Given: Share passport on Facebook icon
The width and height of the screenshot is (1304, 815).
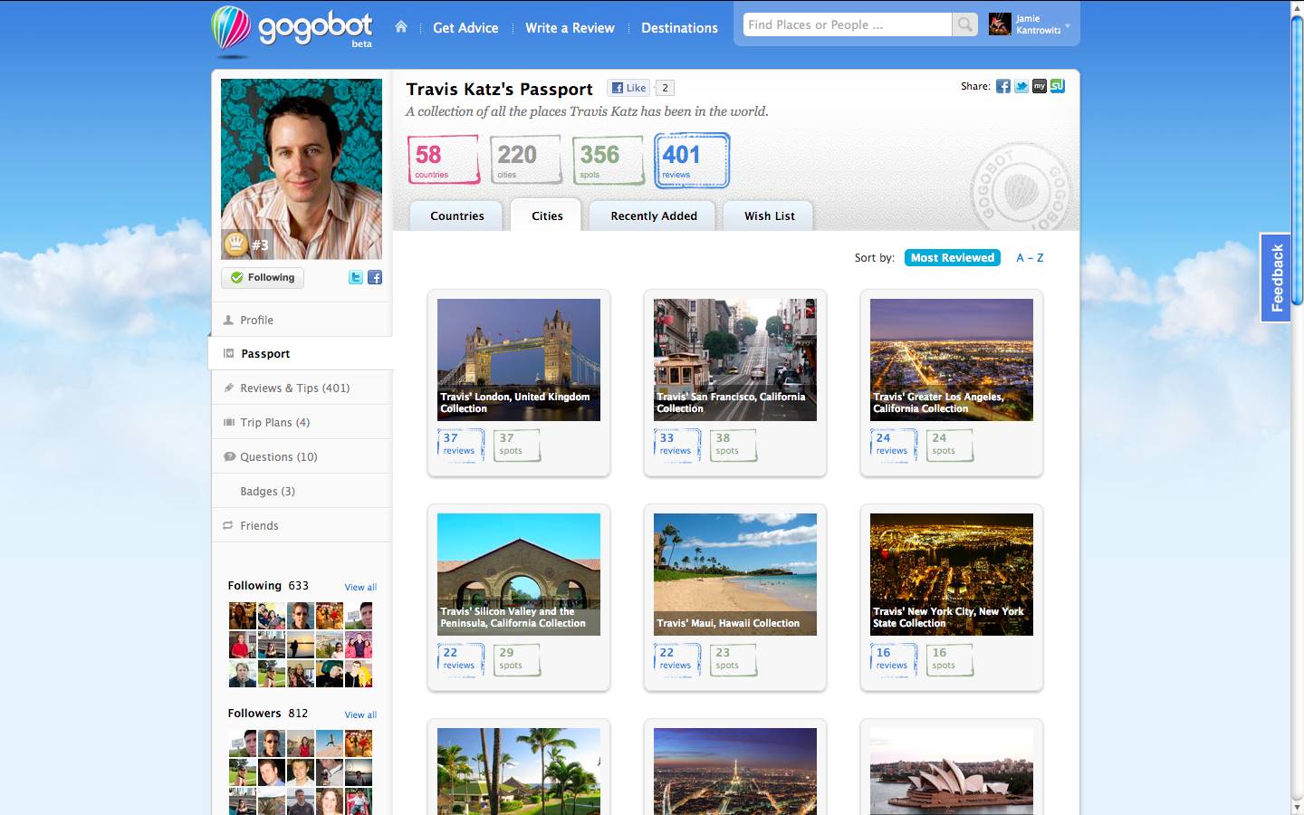Looking at the screenshot, I should pos(1003,86).
